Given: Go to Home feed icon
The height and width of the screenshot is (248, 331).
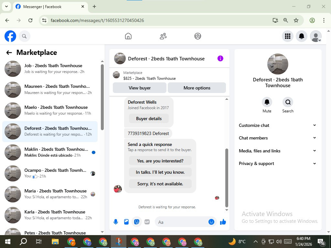Looking at the screenshot, I should click(x=128, y=36).
